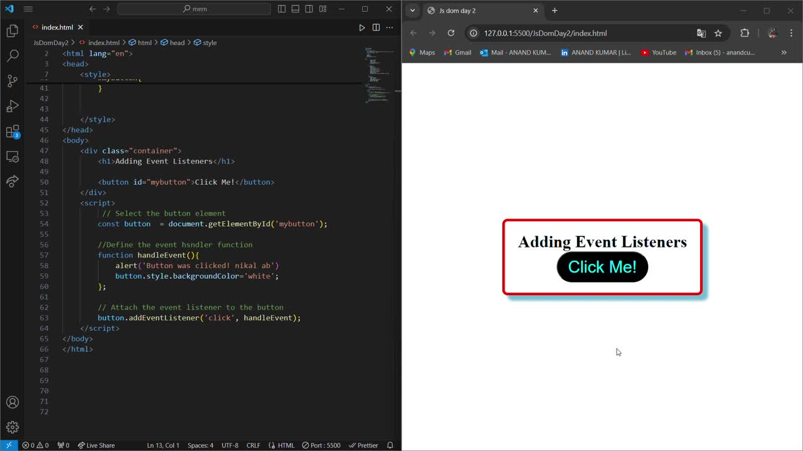Open the Chrome tab search dropdown
Viewport: 803px width, 451px height.
412,11
